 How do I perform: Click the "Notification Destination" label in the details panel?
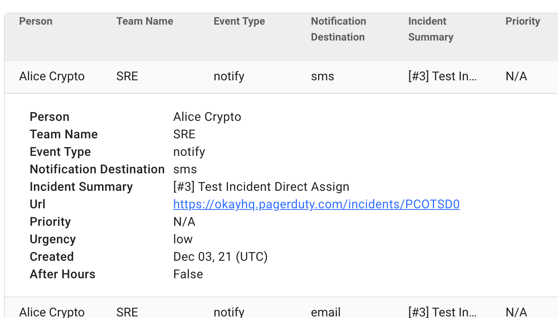(97, 169)
